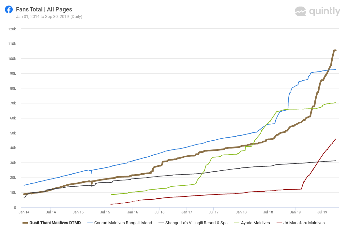Click the 'Jan 19' x-axis label
The height and width of the screenshot is (233, 347).
click(295, 212)
